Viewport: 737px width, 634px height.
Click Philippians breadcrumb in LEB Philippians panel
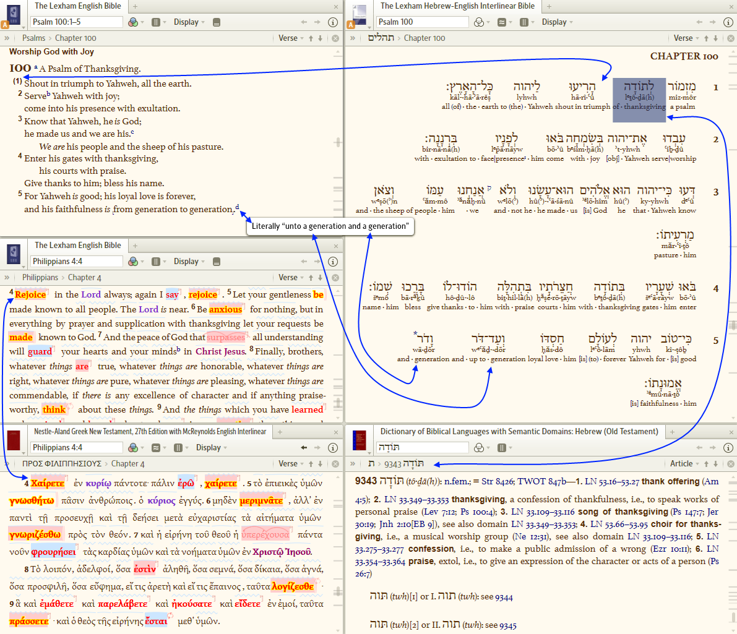40,277
